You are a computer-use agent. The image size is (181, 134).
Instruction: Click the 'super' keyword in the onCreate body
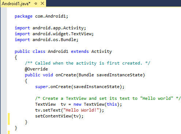tap(41, 87)
